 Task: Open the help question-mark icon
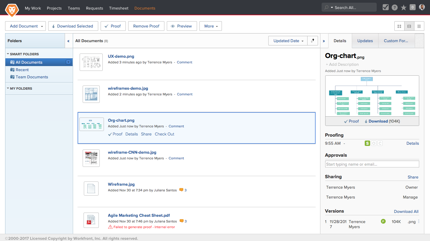point(395,7)
